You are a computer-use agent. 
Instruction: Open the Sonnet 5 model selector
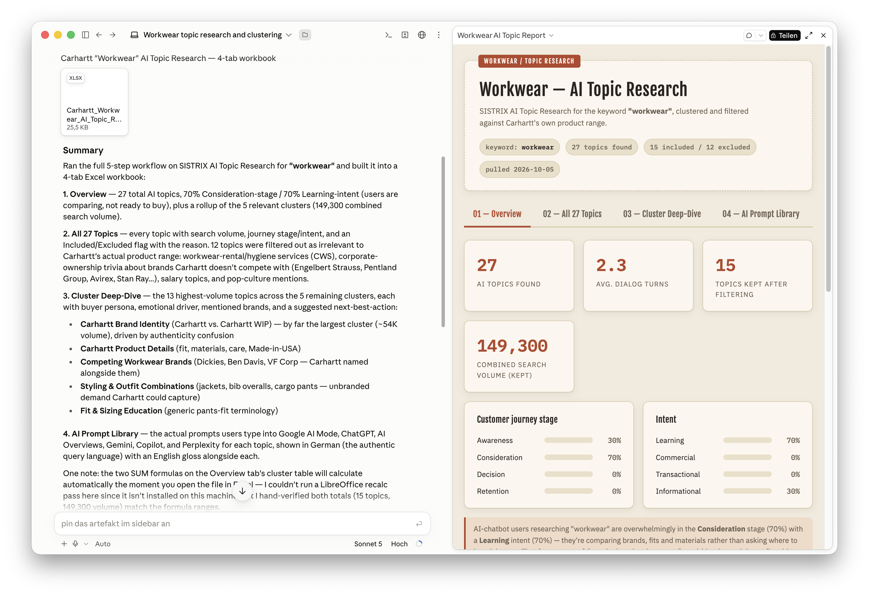pos(368,544)
